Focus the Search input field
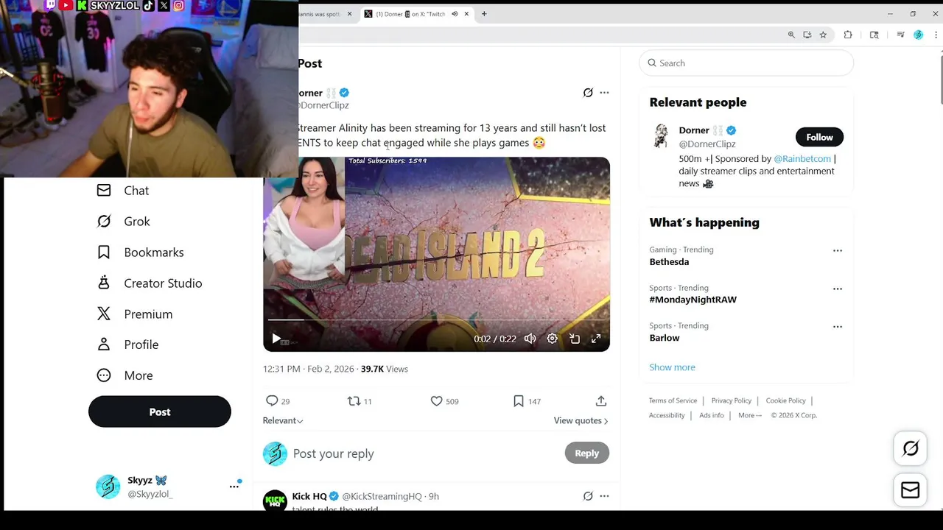This screenshot has height=530, width=943. click(746, 63)
